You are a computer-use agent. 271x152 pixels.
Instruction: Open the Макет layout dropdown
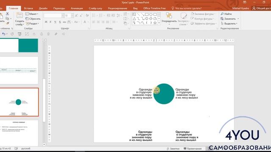tap(32, 14)
